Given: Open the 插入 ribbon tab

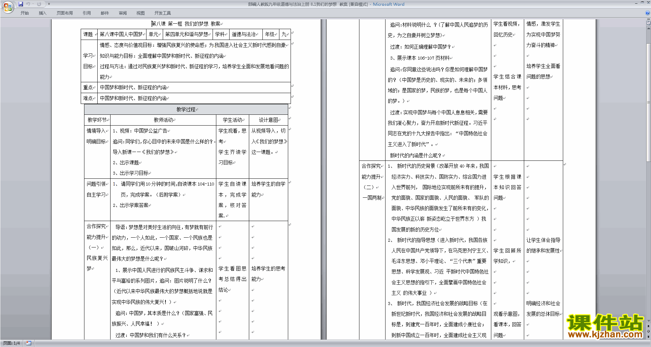Looking at the screenshot, I should click(x=42, y=13).
